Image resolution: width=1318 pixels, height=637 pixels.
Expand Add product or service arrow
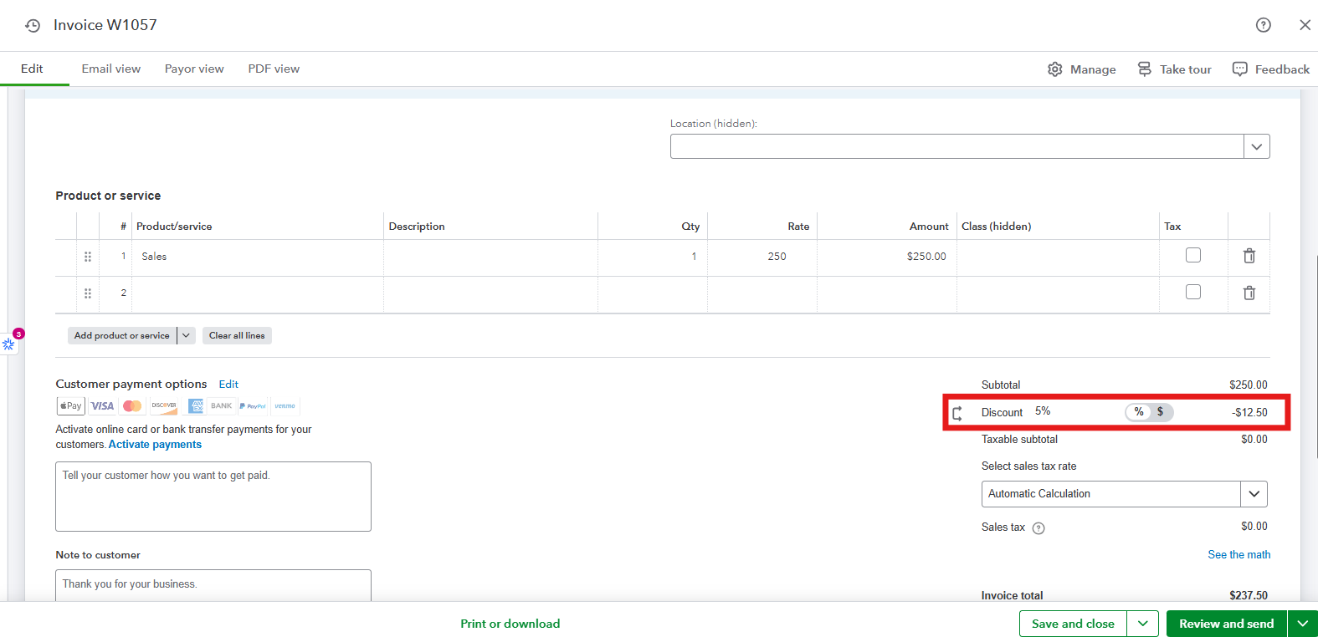point(186,335)
